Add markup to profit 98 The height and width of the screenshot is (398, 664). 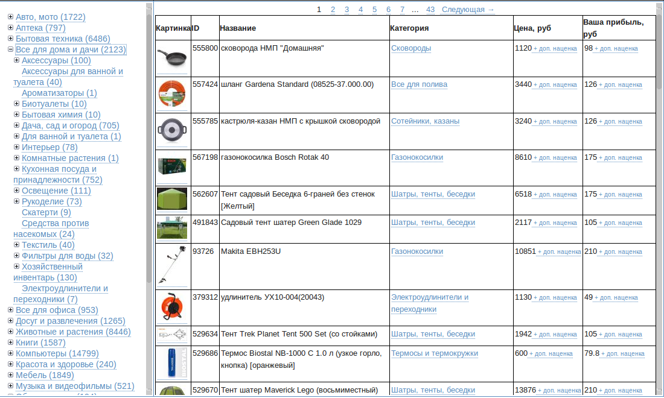click(616, 49)
